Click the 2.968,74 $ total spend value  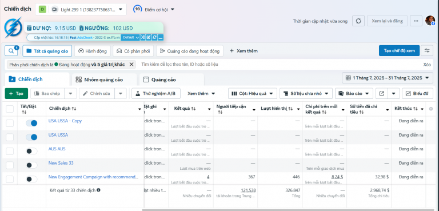click(380, 190)
